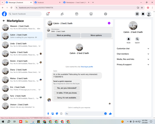155x124 pixels.
Task: Attach a photo with the image icon
Action: pyautogui.click(x=53, y=114)
